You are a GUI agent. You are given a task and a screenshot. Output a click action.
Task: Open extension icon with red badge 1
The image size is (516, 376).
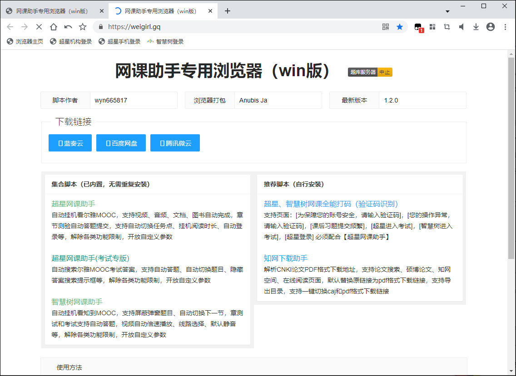418,28
